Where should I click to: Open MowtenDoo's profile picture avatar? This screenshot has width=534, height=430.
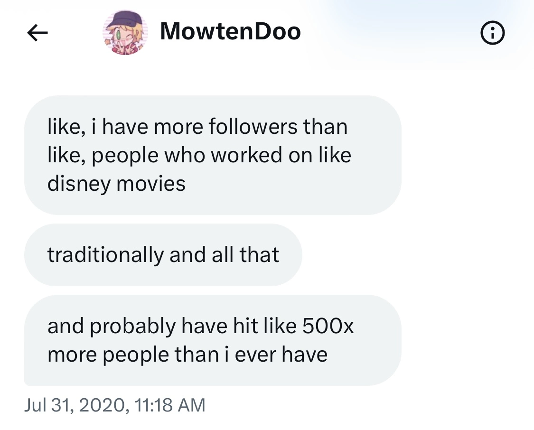tap(125, 33)
